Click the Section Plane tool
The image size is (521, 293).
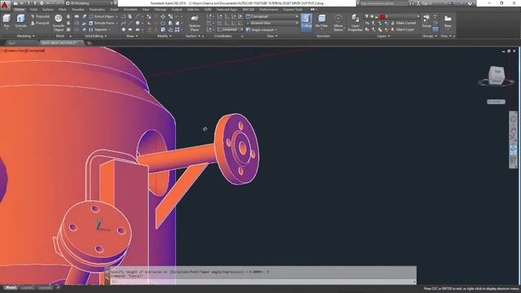[x=195, y=23]
